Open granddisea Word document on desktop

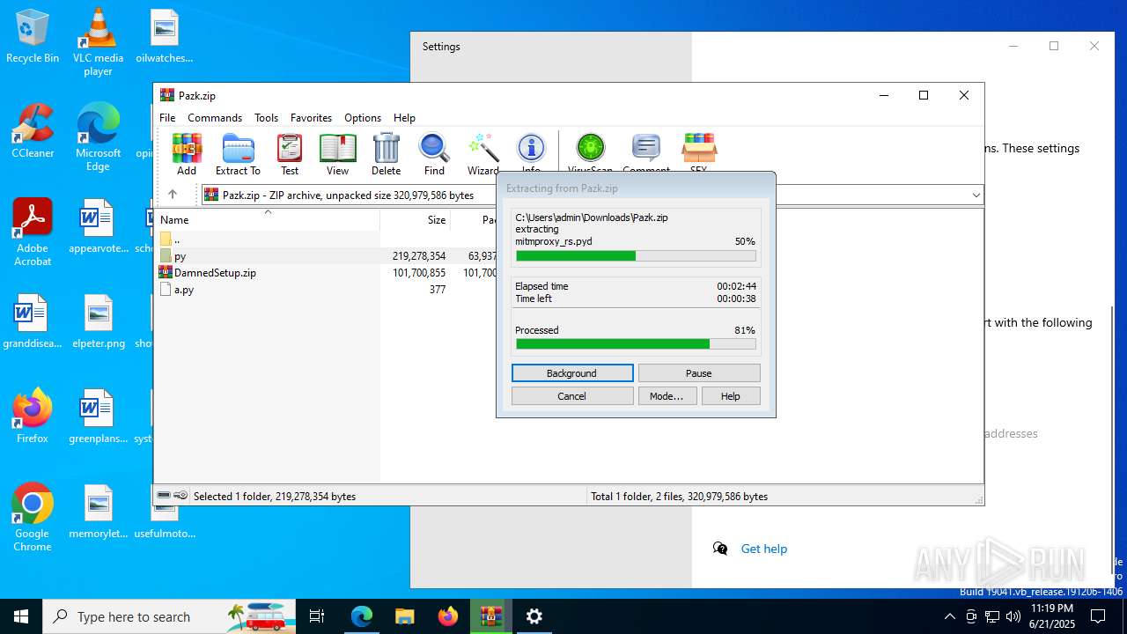[x=33, y=321]
